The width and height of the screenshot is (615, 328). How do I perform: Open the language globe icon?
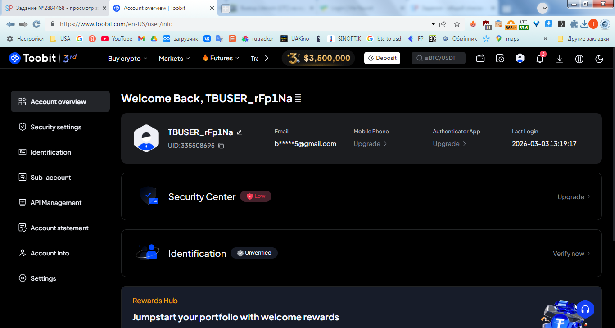pyautogui.click(x=579, y=59)
